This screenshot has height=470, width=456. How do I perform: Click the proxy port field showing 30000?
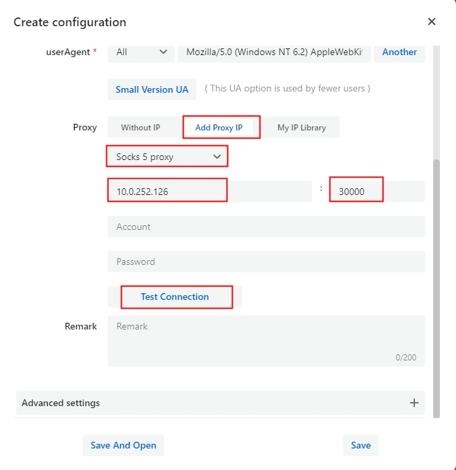click(377, 192)
